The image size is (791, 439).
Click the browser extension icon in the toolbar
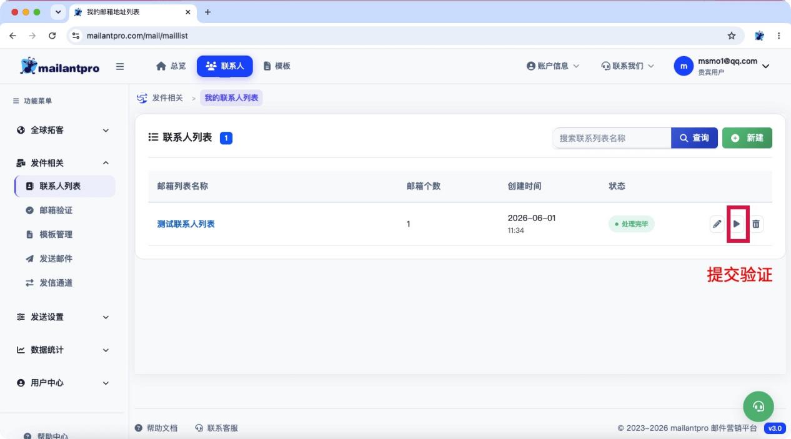[759, 36]
